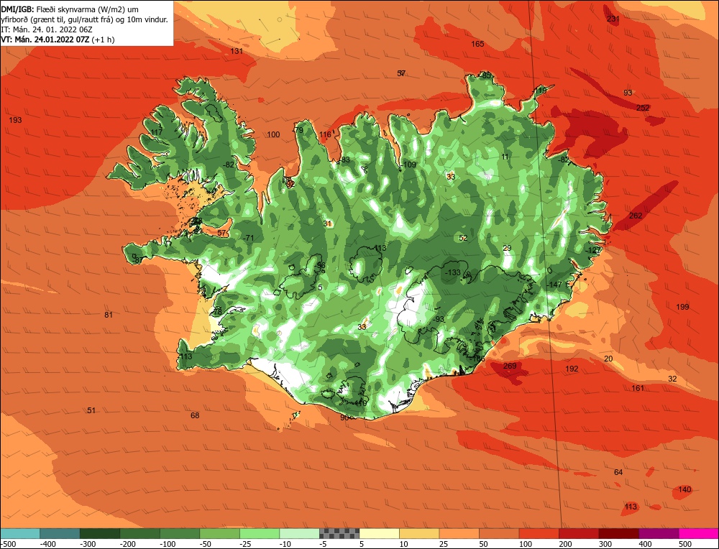Click the initial time line 'IT: Mán. 24. 01. 2022 06Z'
The width and height of the screenshot is (719, 549).
(x=47, y=29)
